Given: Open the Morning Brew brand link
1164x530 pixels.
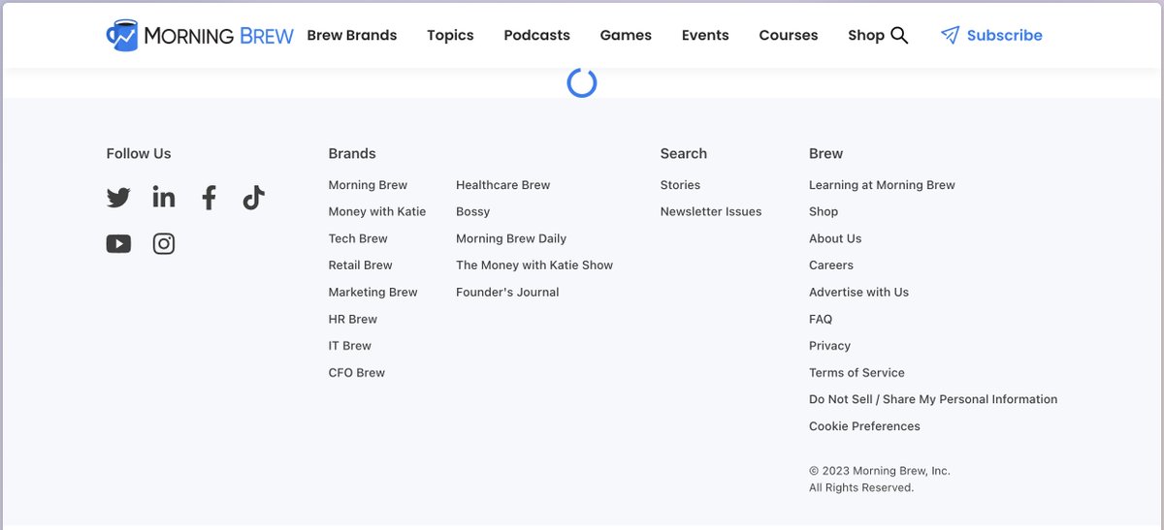Looking at the screenshot, I should pyautogui.click(x=368, y=185).
